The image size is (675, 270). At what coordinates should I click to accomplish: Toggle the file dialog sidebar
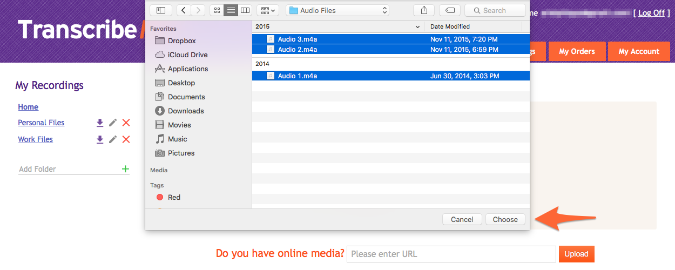(161, 10)
